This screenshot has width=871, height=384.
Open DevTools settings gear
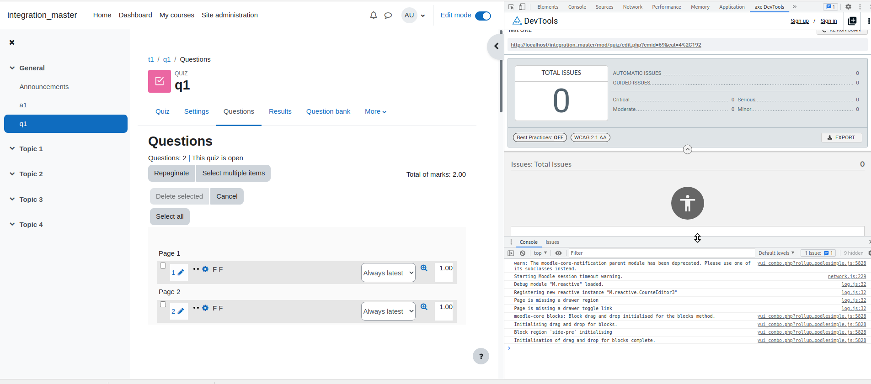pyautogui.click(x=848, y=7)
